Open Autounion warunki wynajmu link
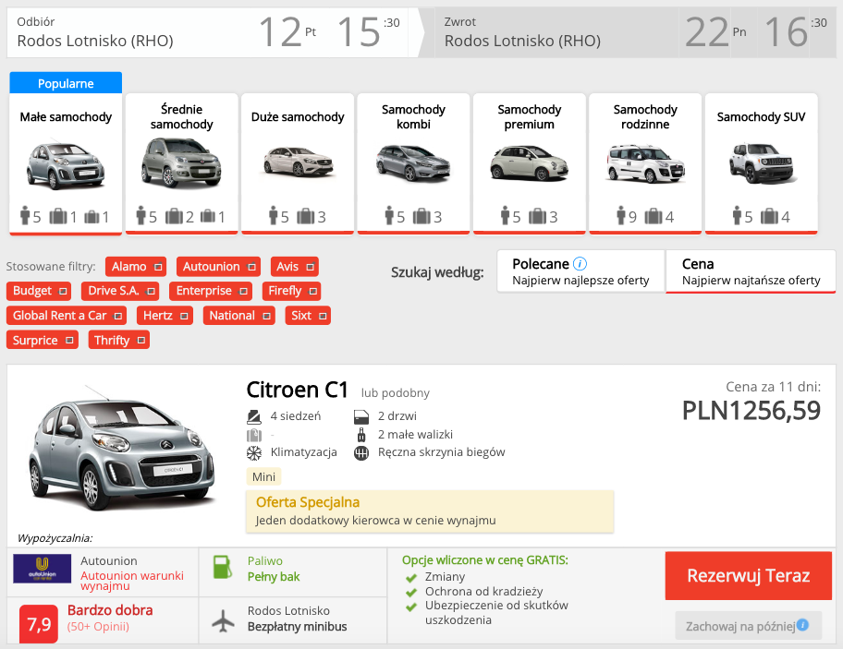Viewport: 843px width, 649px height. coord(131,581)
